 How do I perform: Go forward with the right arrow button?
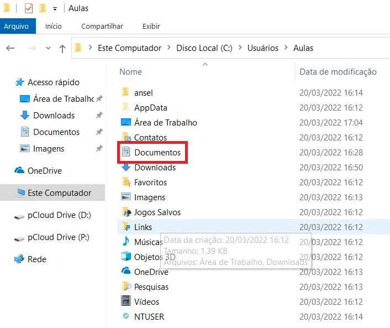(31, 48)
